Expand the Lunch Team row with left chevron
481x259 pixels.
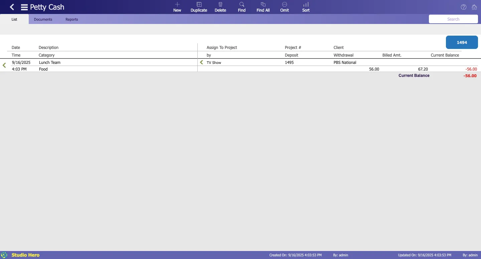click(x=4, y=65)
